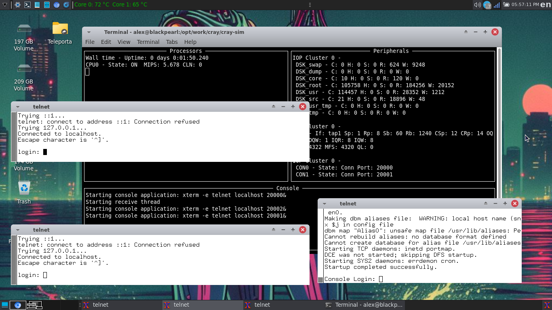
Task: Launch Chromium browser from top panel
Action: (x=57, y=5)
